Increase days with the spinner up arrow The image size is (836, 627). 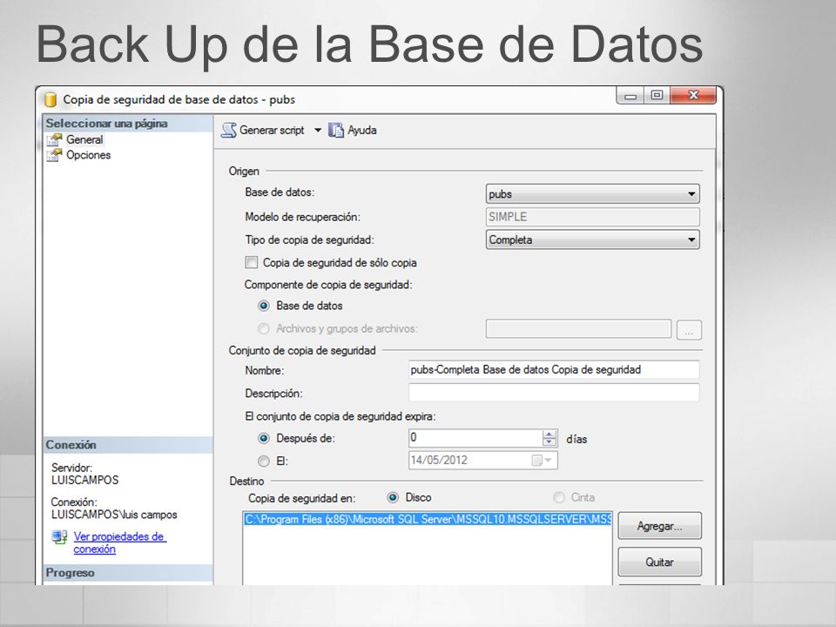tap(549, 435)
